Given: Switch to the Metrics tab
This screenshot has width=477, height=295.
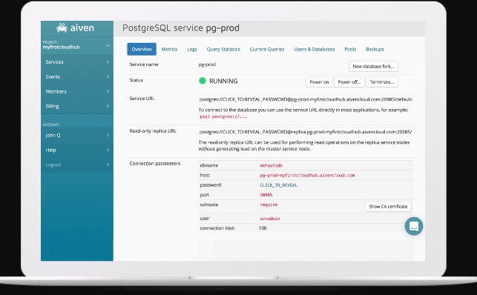Looking at the screenshot, I should click(169, 49).
